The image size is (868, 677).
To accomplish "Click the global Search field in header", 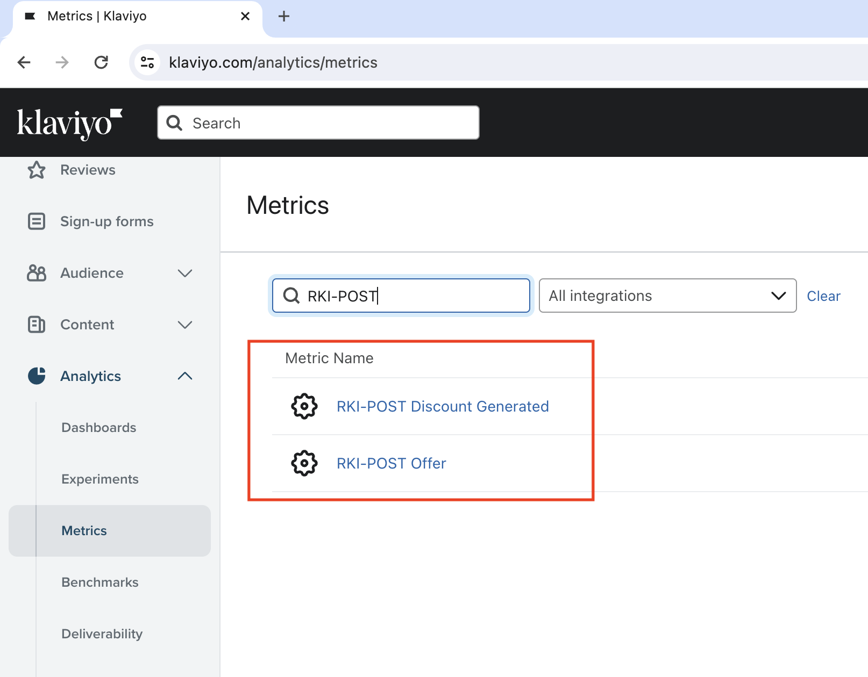I will (x=318, y=123).
